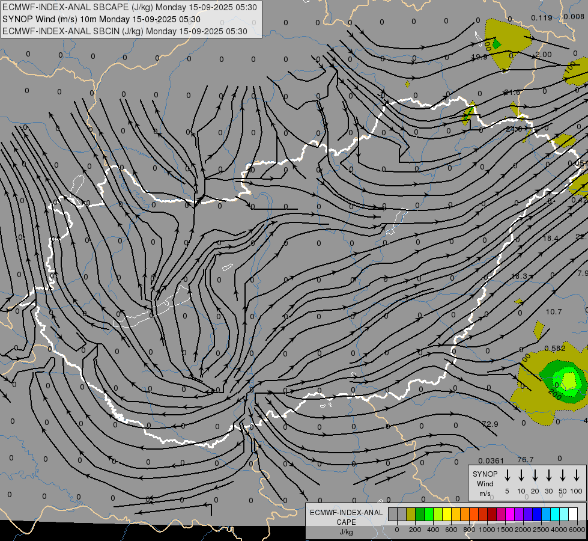This screenshot has height=541, width=588.
Task: Click the 200 contour label on the southeast blob
Action: 554,394
